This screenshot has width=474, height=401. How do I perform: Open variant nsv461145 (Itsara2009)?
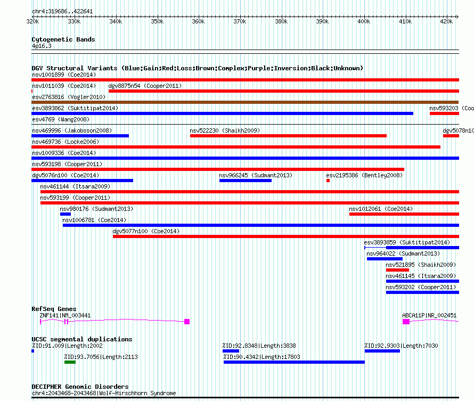coord(421,276)
